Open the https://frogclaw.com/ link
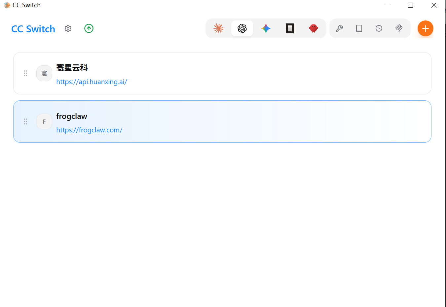The image size is (446, 307). [89, 130]
